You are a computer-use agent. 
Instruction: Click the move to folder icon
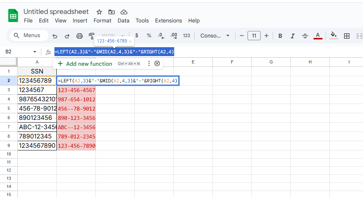pos(112,12)
